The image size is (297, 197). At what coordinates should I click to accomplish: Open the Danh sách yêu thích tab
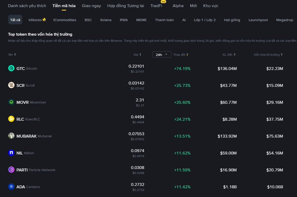click(27, 6)
